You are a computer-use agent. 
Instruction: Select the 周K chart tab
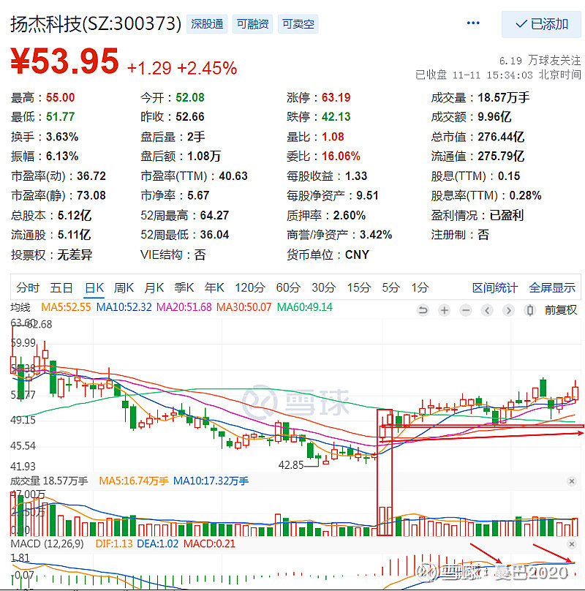(124, 288)
